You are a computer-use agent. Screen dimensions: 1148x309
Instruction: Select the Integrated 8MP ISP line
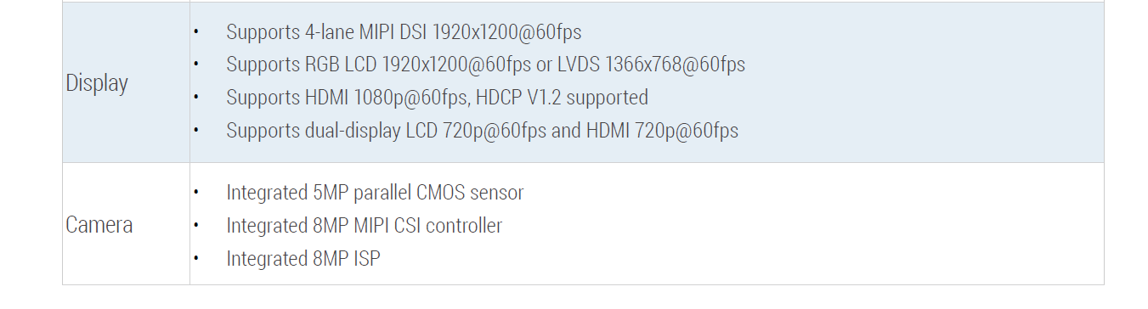coord(303,259)
